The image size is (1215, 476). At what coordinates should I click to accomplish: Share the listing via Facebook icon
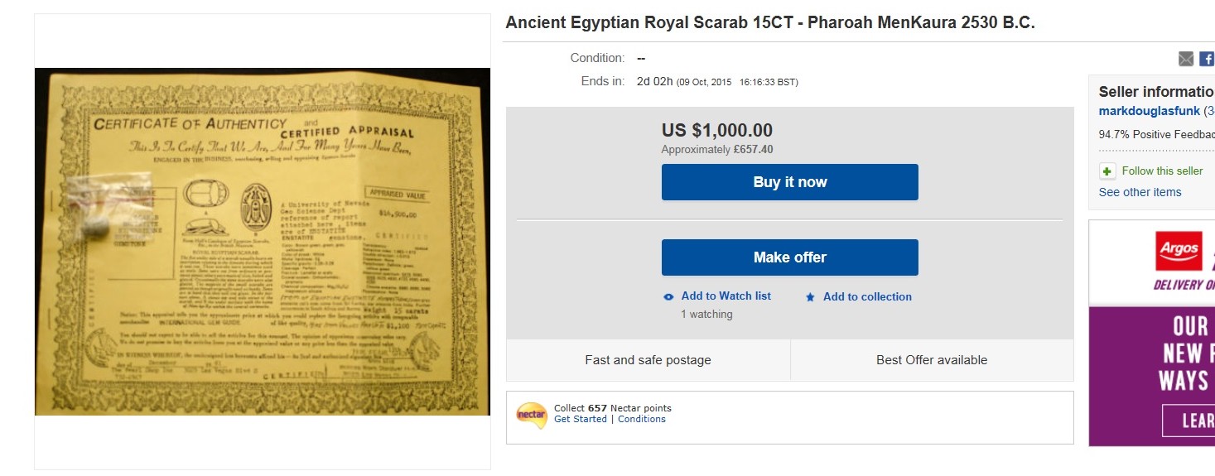pos(1207,59)
